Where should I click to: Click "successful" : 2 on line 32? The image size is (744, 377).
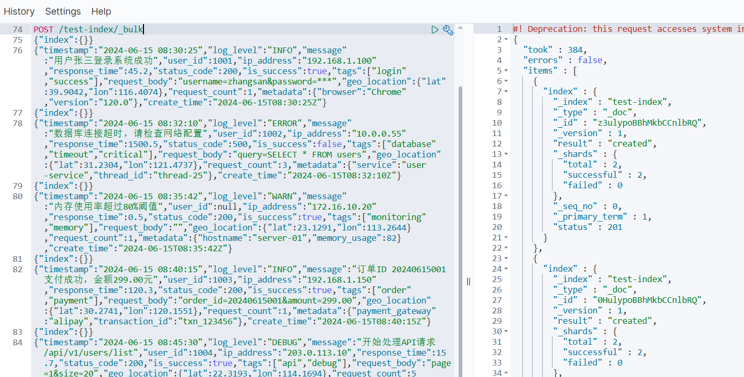coord(604,352)
